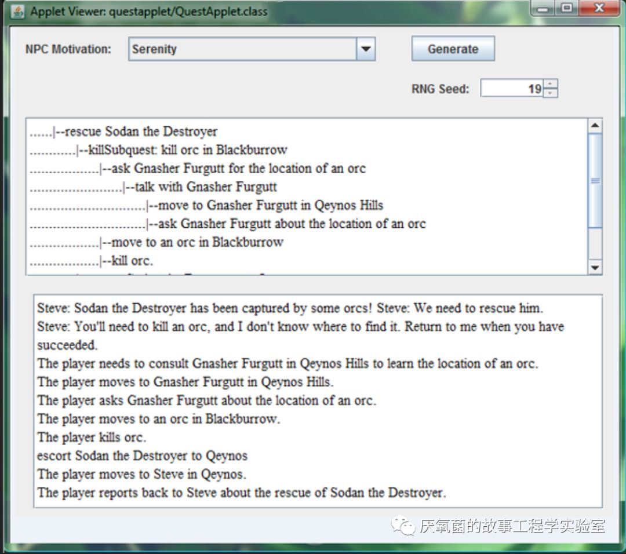Click the word 'succeeded.' in the narrative
626x554 pixels.
(67, 345)
